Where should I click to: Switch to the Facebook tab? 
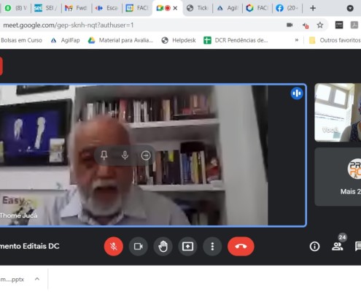click(x=287, y=8)
